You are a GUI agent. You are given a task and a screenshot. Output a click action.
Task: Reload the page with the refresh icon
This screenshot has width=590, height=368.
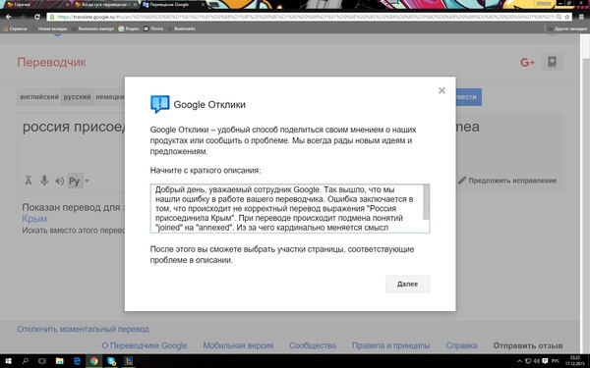[37, 17]
